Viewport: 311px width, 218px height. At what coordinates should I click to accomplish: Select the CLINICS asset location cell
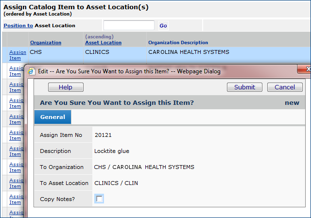(x=97, y=52)
